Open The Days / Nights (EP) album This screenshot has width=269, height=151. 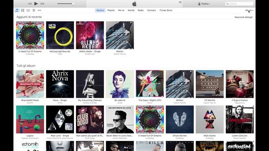[150, 84]
